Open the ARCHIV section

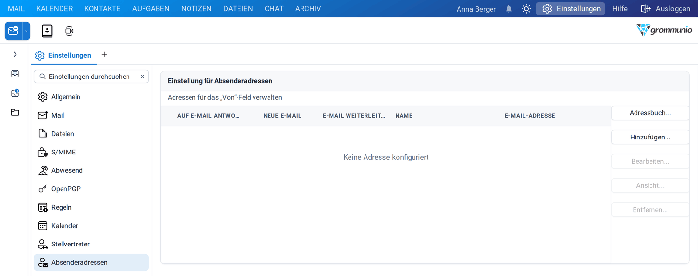click(308, 9)
